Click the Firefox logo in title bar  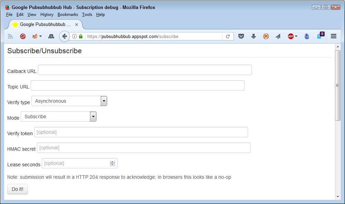[x=8, y=7]
